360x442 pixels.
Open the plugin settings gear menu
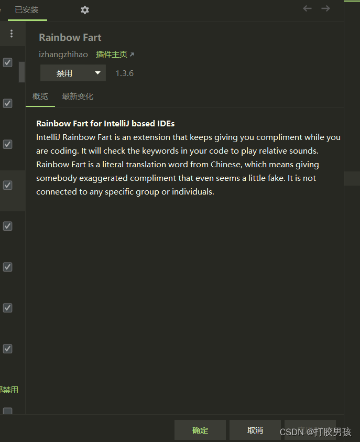coord(85,10)
